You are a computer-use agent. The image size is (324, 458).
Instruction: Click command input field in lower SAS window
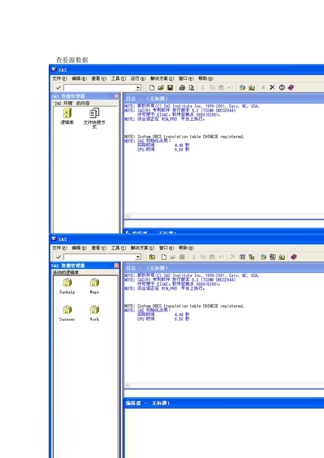click(x=100, y=257)
